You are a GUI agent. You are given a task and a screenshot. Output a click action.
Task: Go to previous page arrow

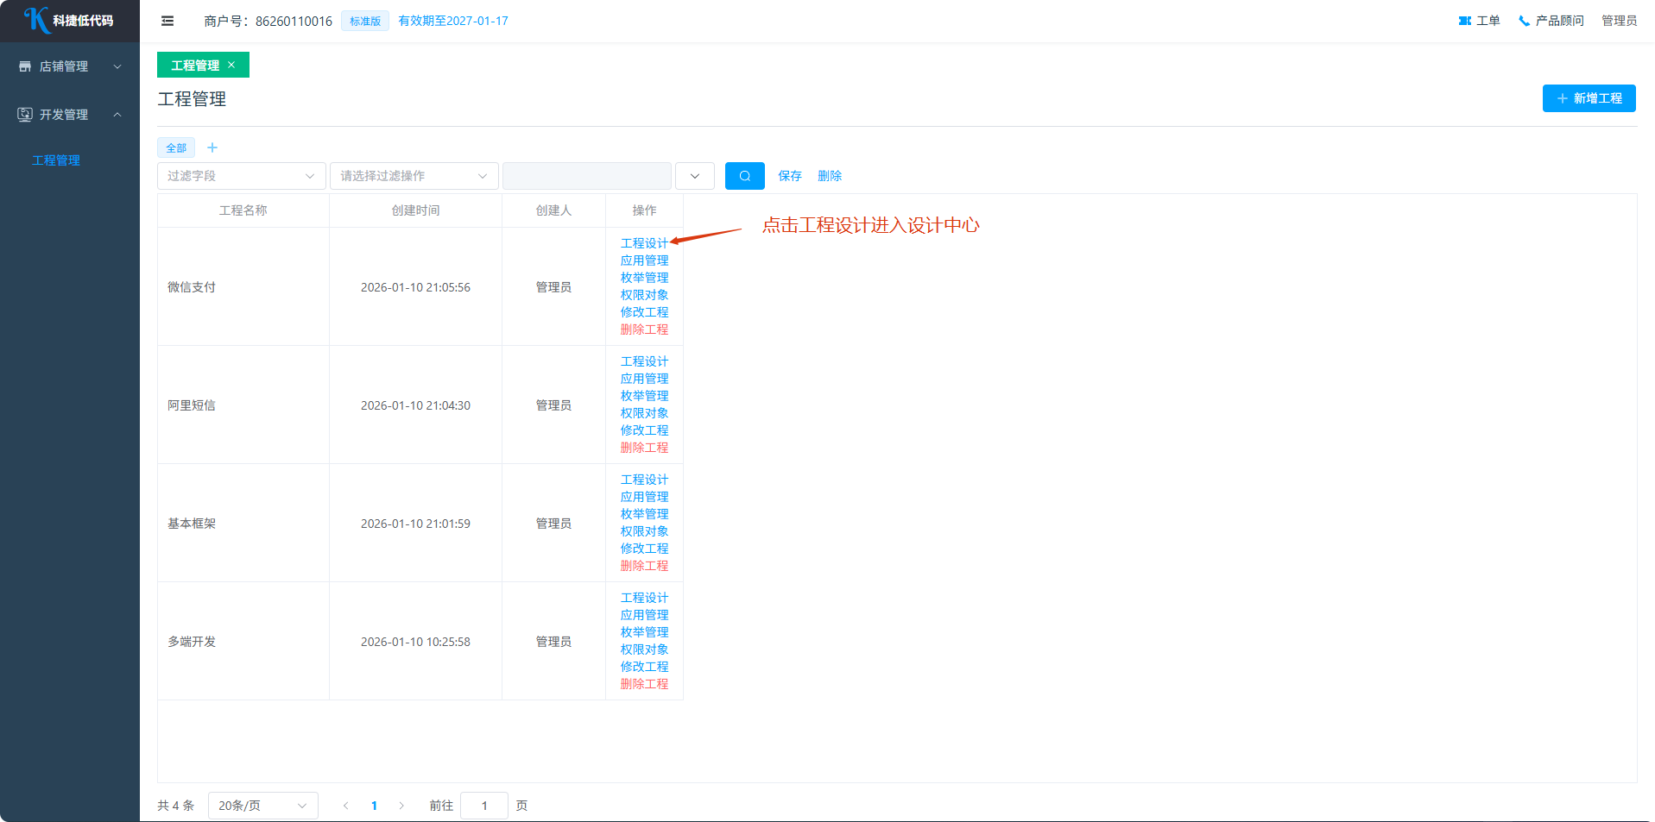[346, 806]
